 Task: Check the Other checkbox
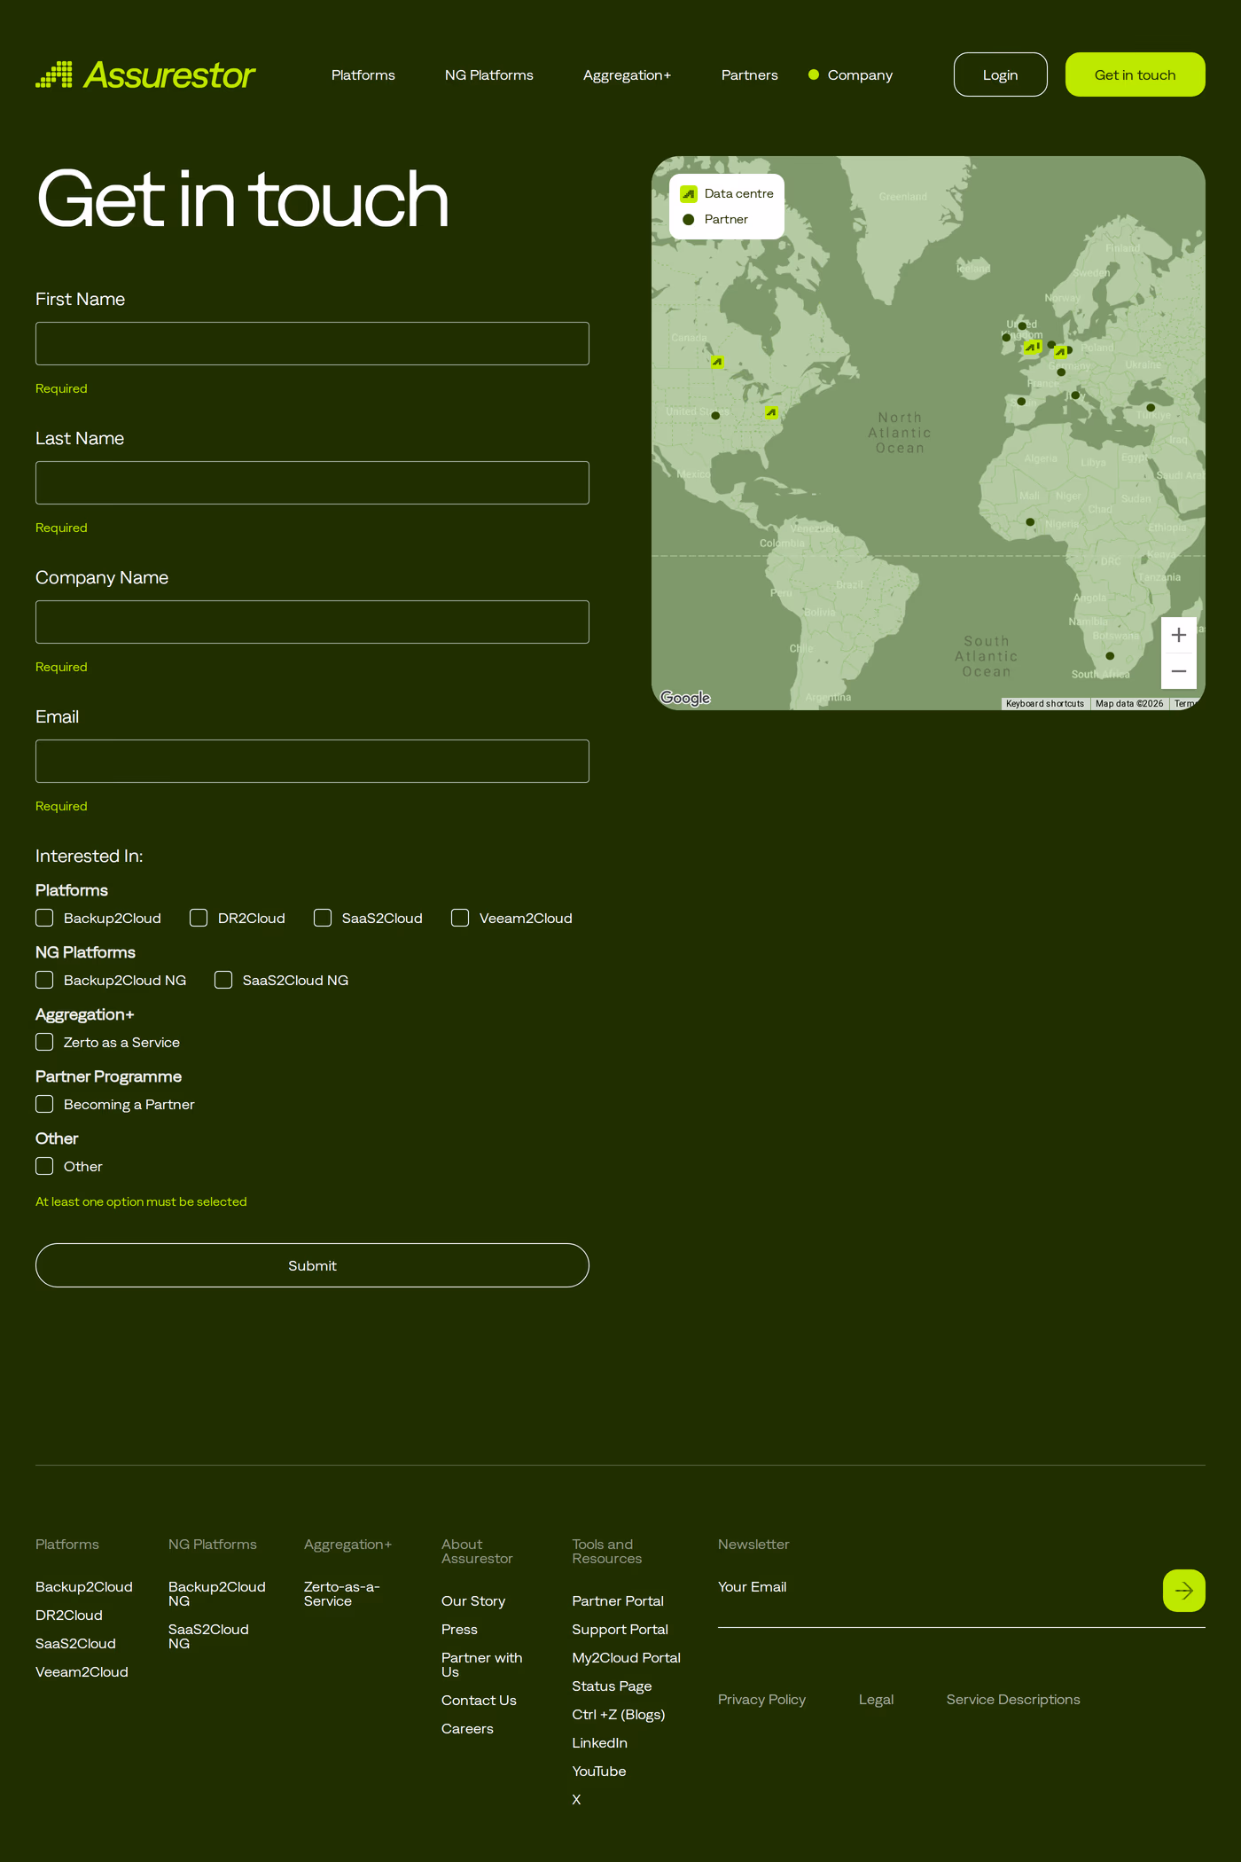point(44,1166)
